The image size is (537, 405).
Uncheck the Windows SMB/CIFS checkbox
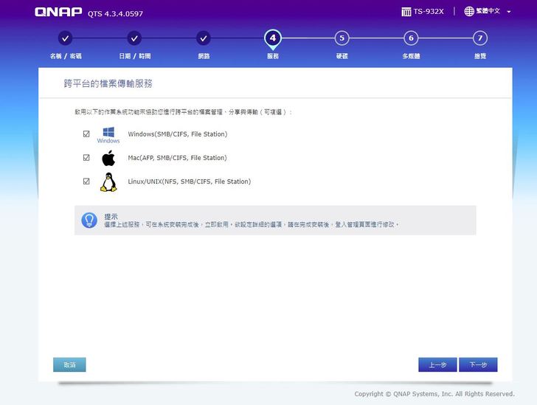(86, 134)
